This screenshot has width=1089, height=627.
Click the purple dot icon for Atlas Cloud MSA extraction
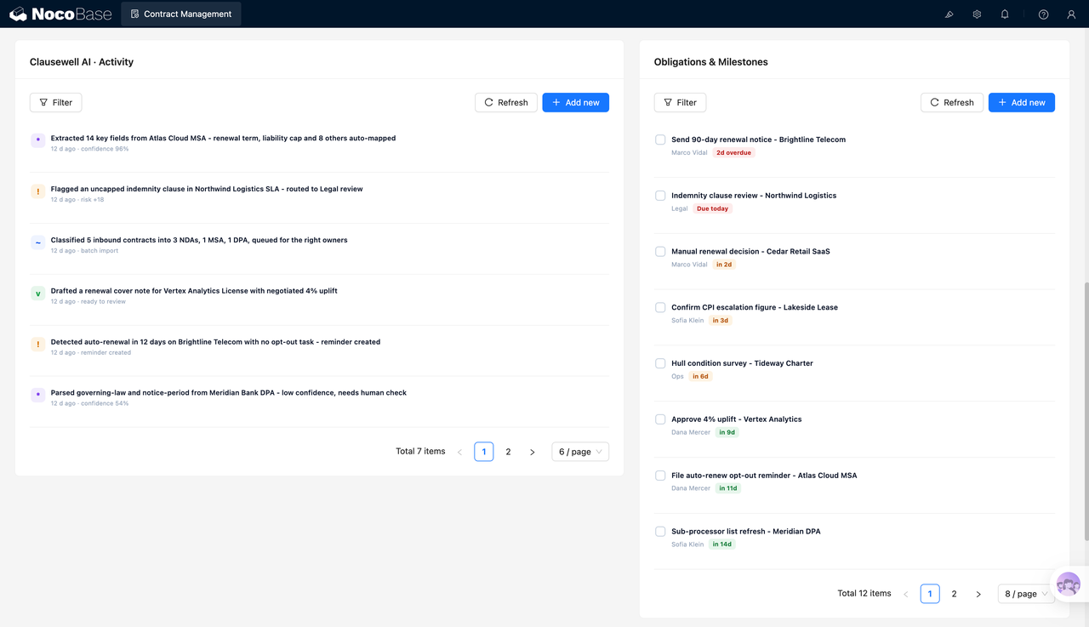pos(37,140)
